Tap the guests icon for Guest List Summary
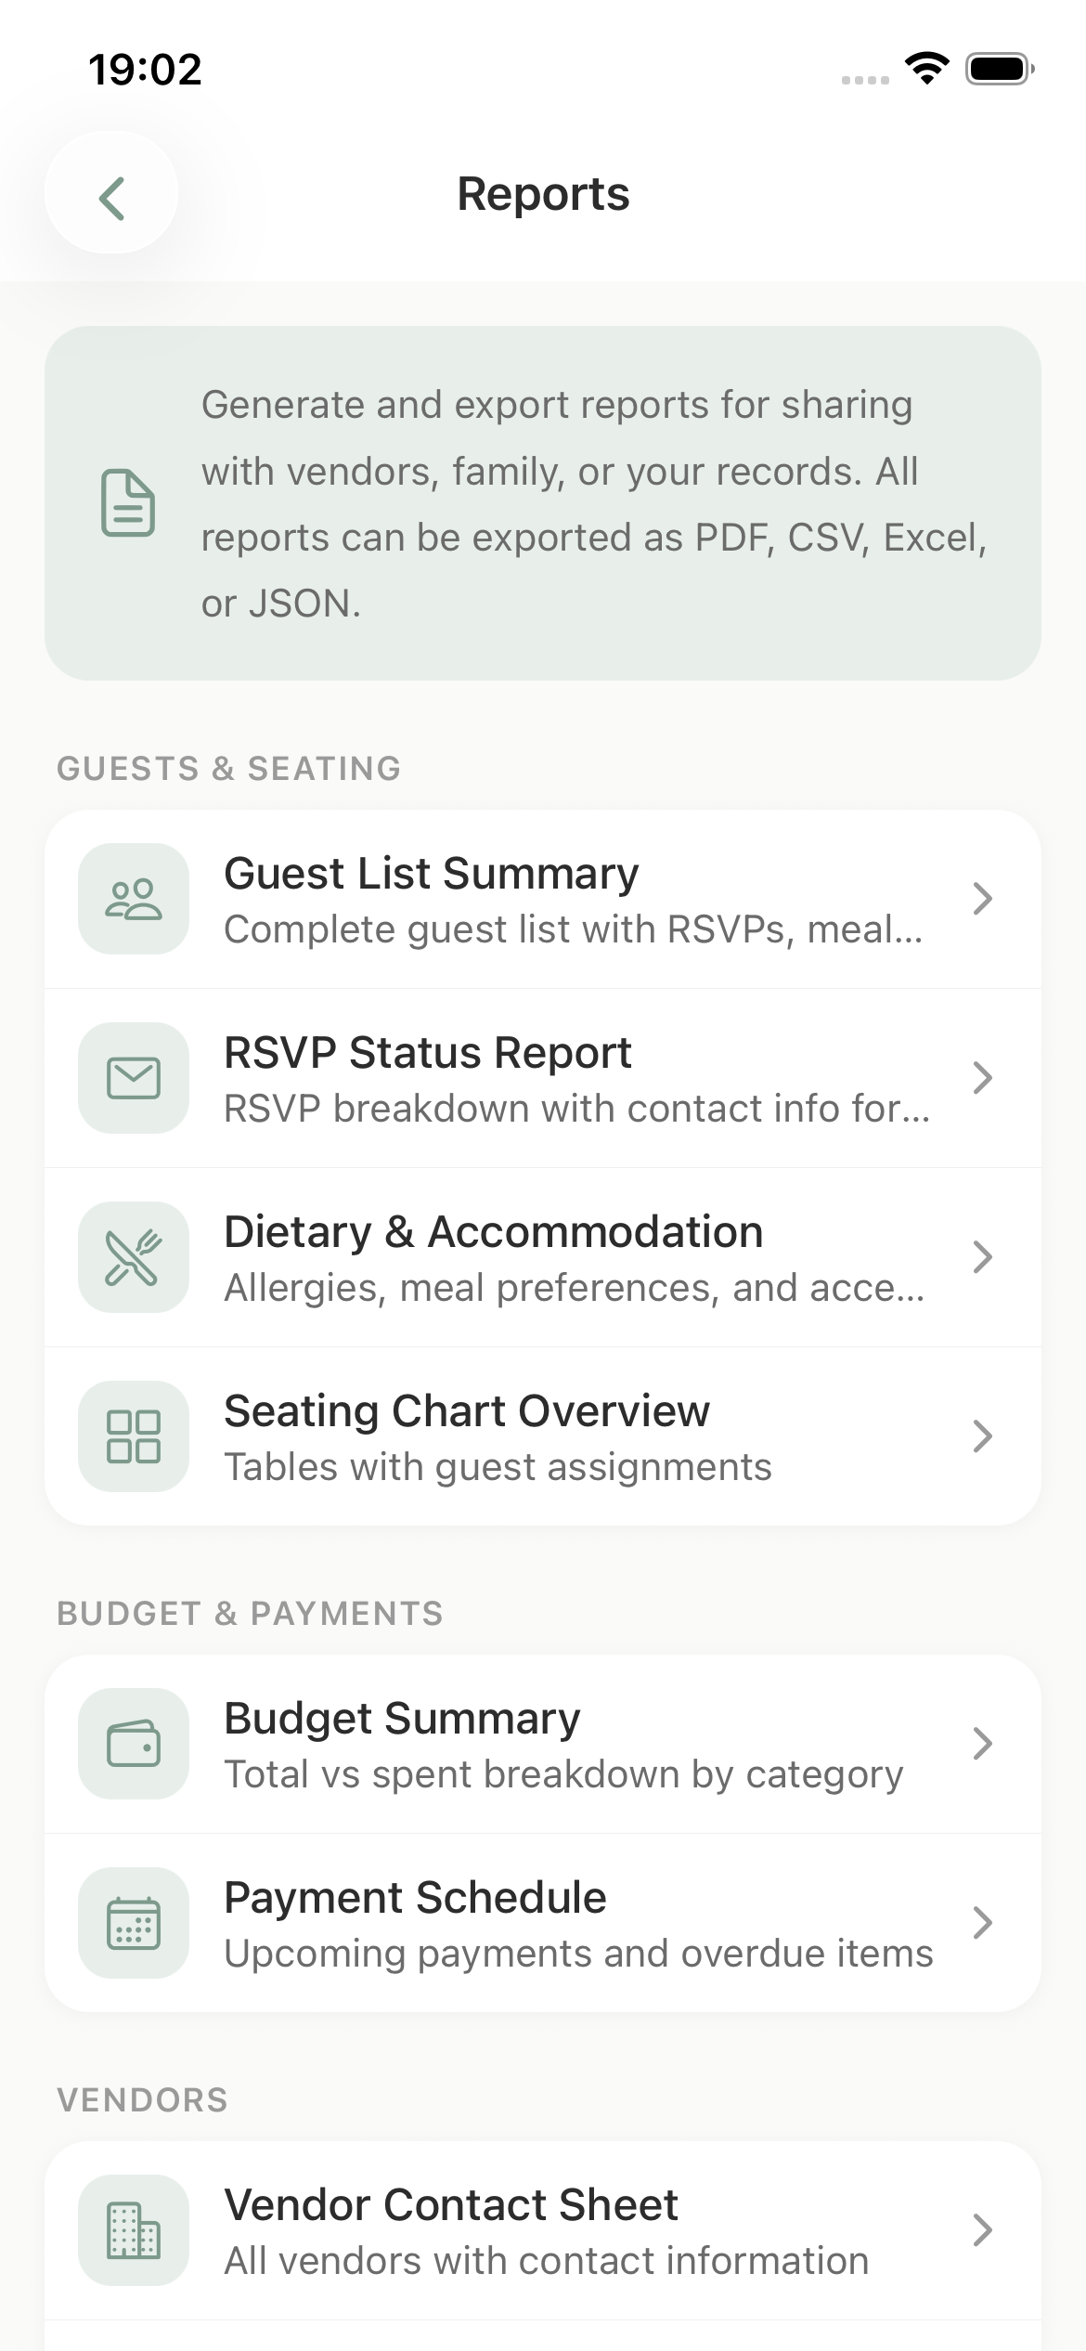Image resolution: width=1086 pixels, height=2351 pixels. click(x=134, y=899)
